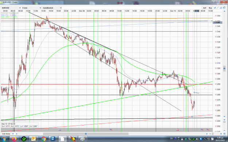Screen dimensions: 228x142
Task: Open the Windows Start menu
Action: 4,139
